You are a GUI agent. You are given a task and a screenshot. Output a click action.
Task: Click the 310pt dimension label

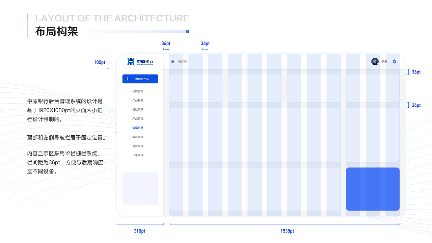point(139,231)
